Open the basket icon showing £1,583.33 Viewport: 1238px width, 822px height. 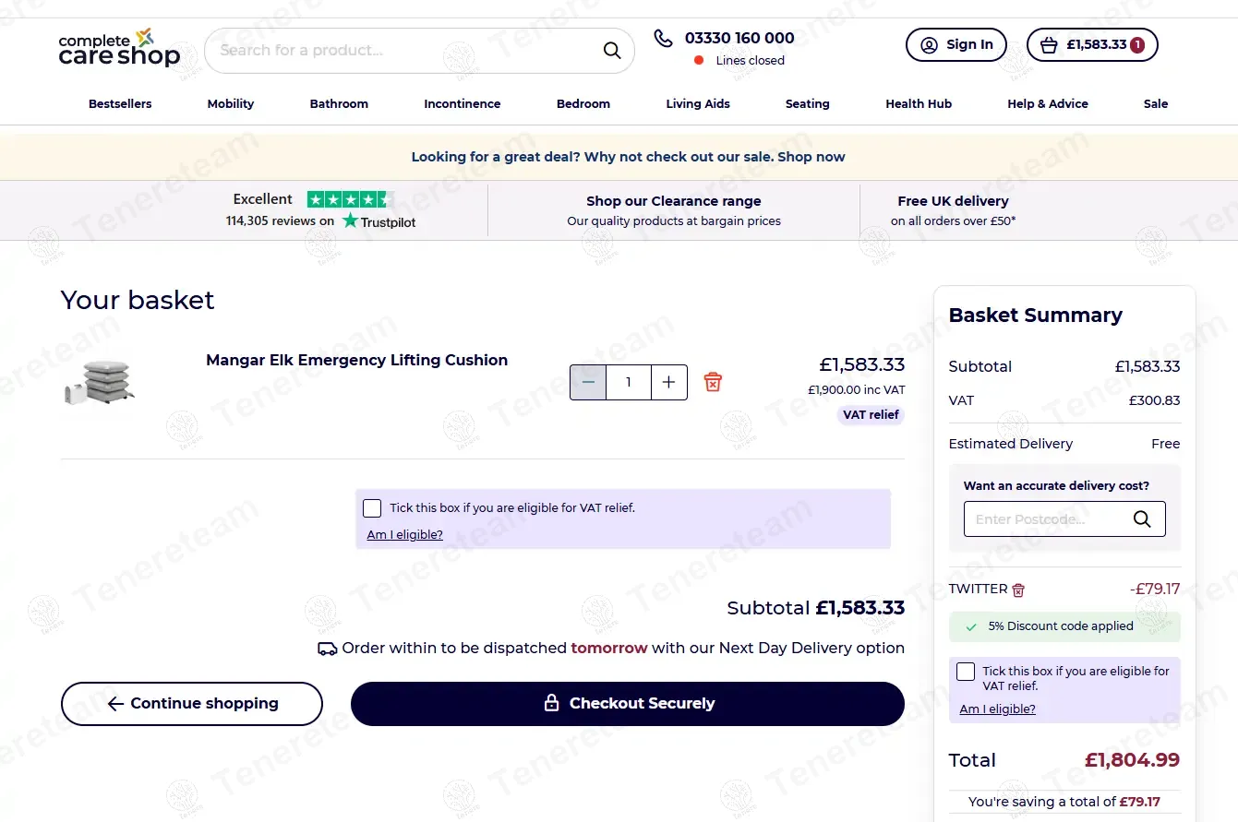[1092, 44]
